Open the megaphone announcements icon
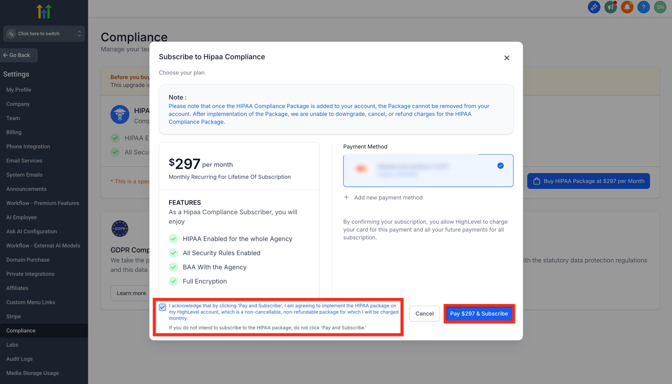Image resolution: width=672 pixels, height=384 pixels. tap(611, 7)
